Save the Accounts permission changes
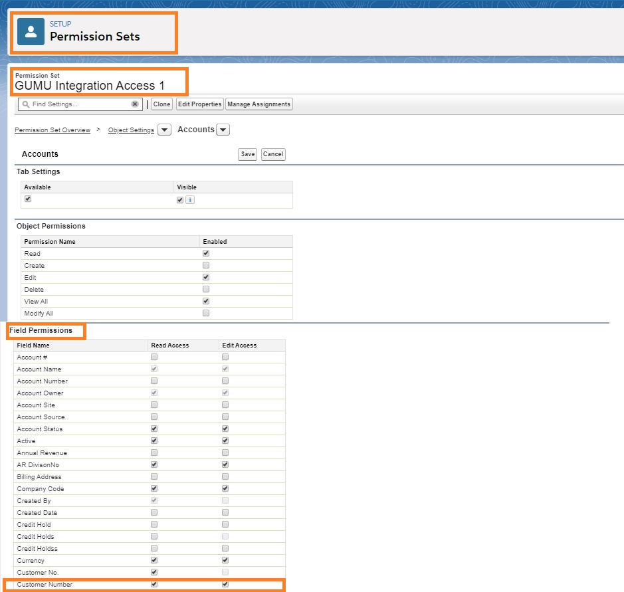The image size is (624, 592). point(247,154)
